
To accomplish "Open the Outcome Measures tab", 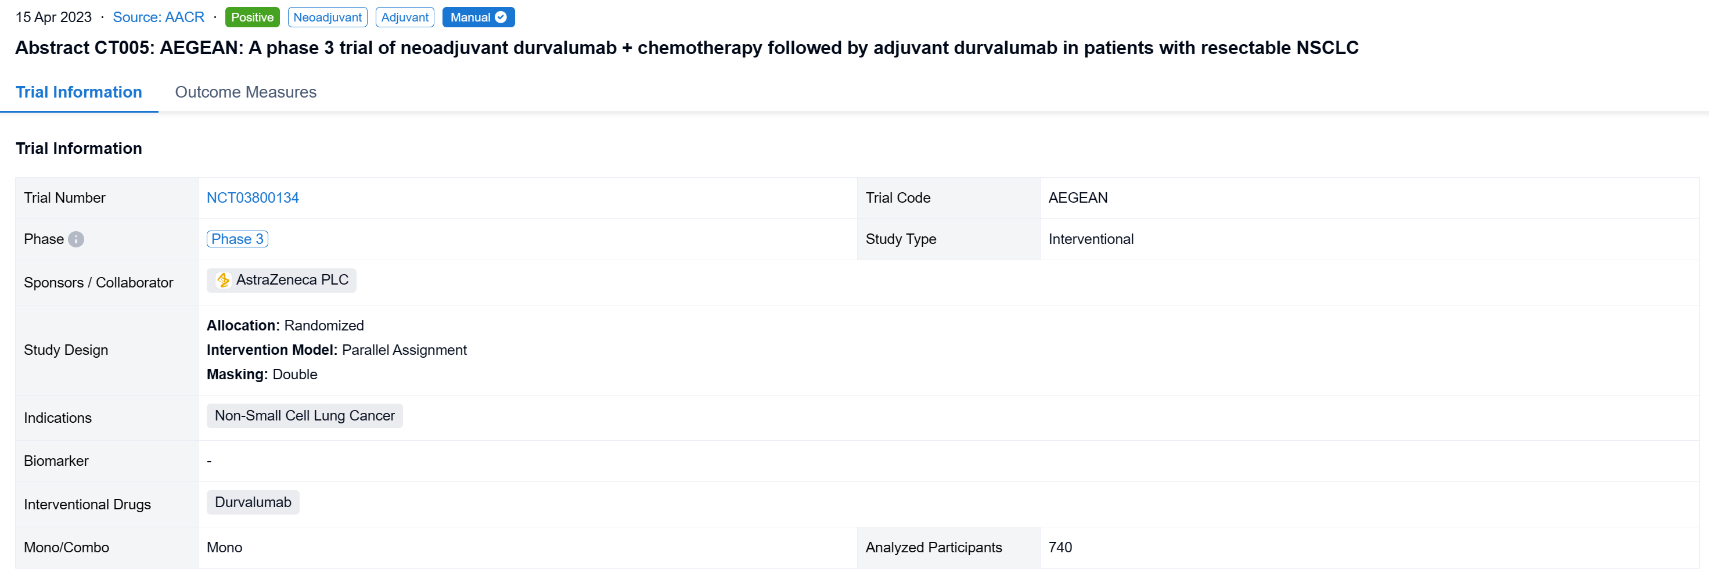I will (x=246, y=92).
